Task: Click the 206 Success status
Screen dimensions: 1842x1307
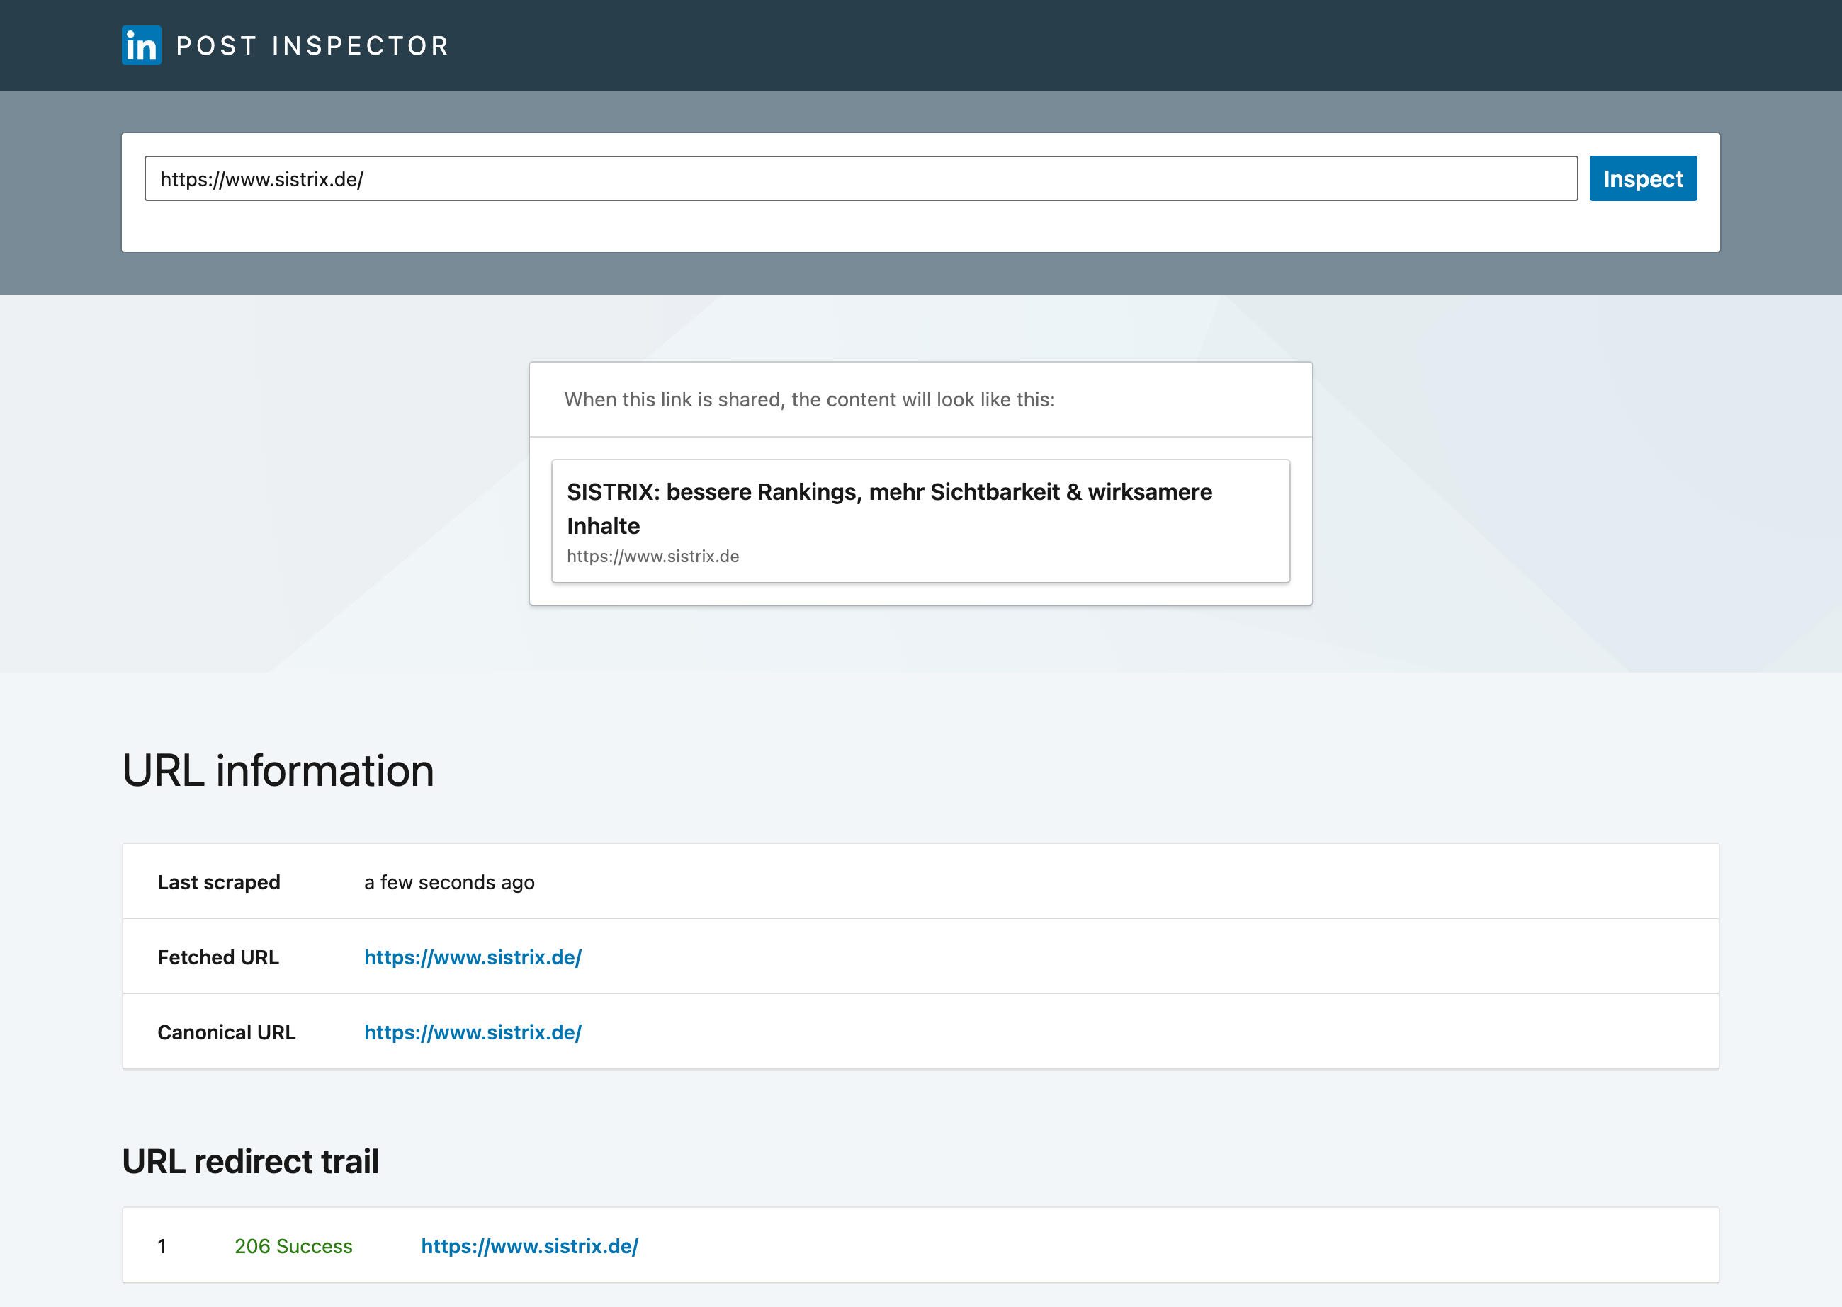Action: (x=293, y=1246)
